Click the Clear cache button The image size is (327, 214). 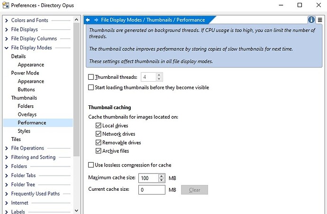[x=194, y=190]
